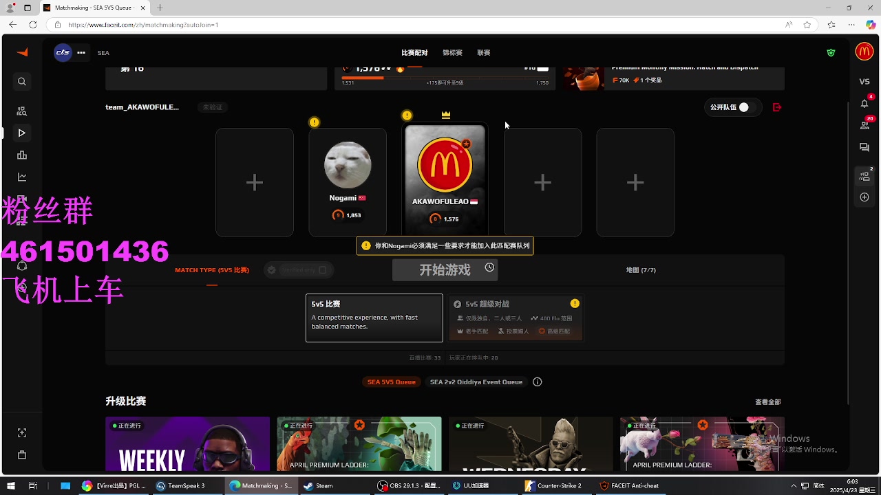Add a player in the empty slot right of AKAWOFULEAO
The image size is (881, 495).
542,182
